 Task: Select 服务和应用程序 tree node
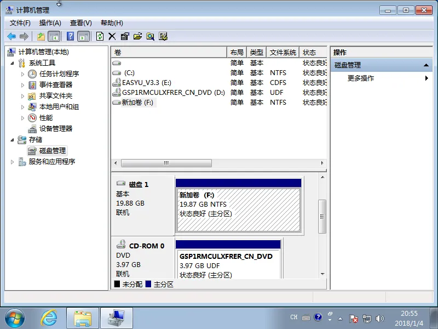tap(52, 161)
